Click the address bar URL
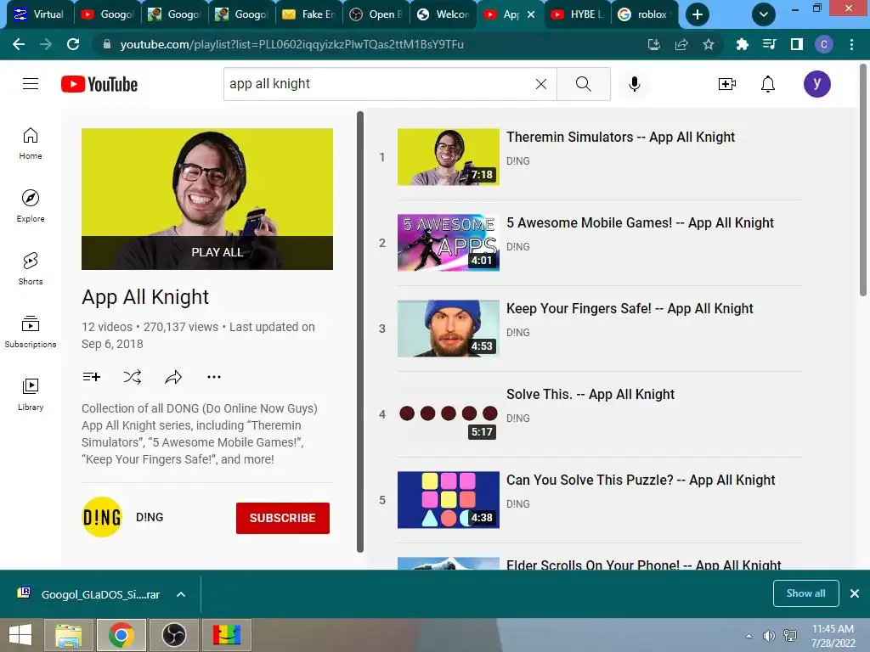The height and width of the screenshot is (652, 870). coord(292,44)
